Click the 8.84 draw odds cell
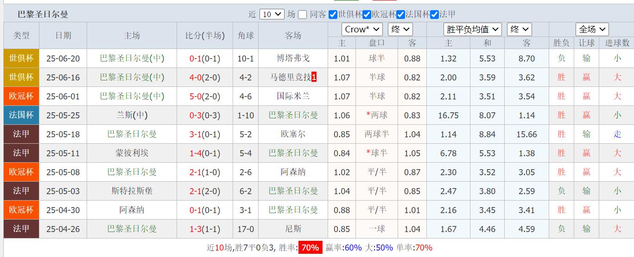The width and height of the screenshot is (634, 257). coord(488,134)
